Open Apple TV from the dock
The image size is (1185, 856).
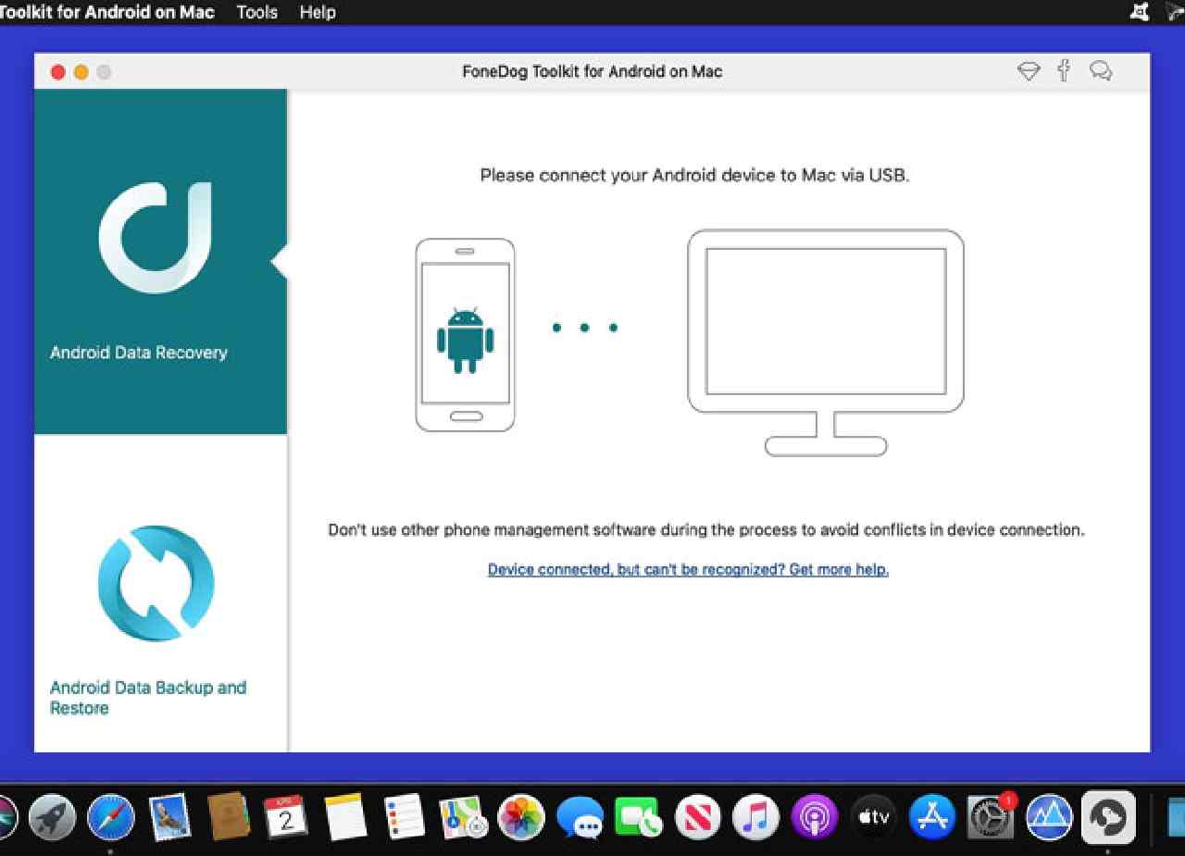(874, 818)
